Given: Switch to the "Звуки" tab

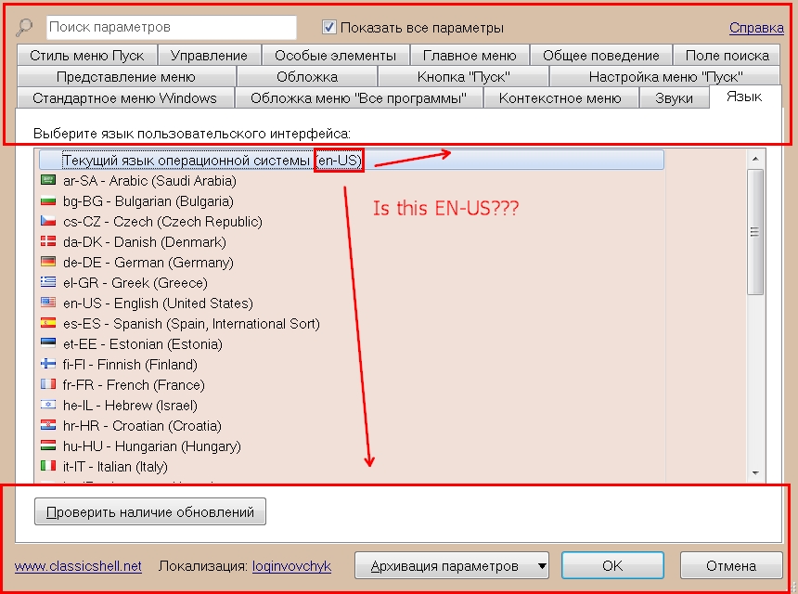Looking at the screenshot, I should click(674, 98).
